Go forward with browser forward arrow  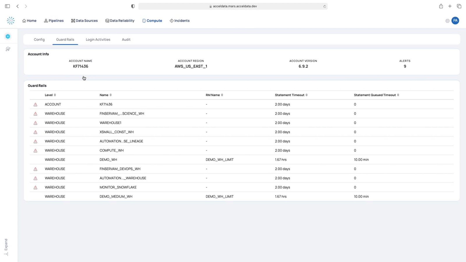point(26,6)
